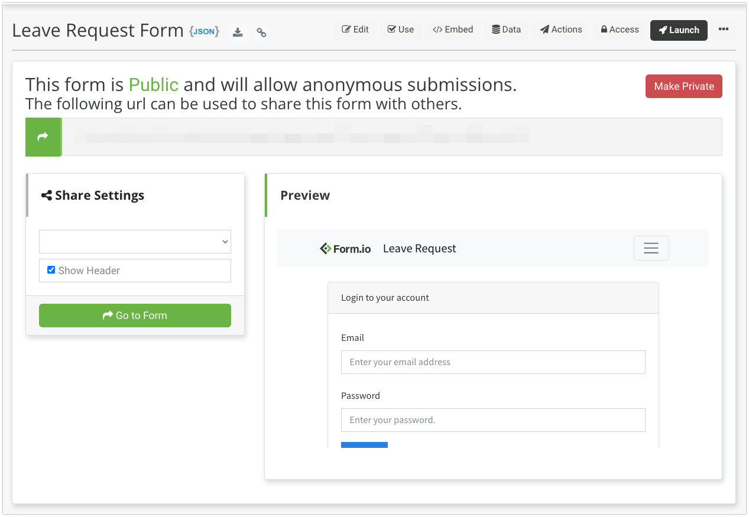Click the JSON icon beside form title

(204, 32)
